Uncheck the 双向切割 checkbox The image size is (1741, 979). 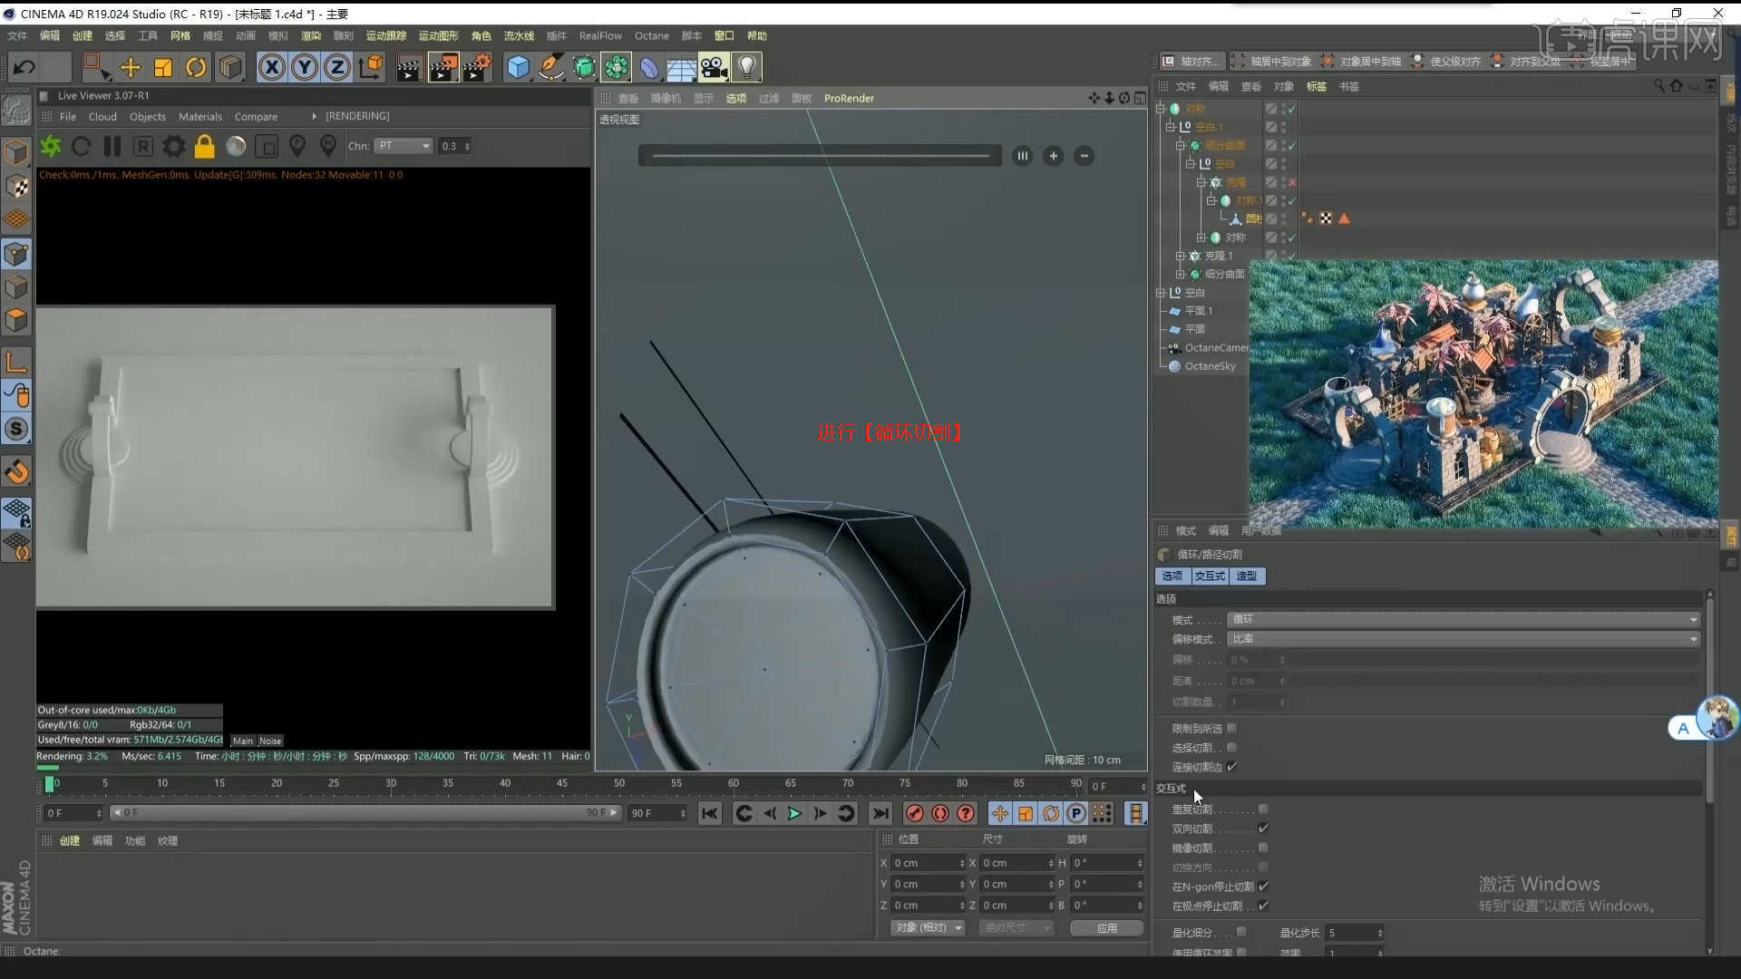pyautogui.click(x=1264, y=828)
